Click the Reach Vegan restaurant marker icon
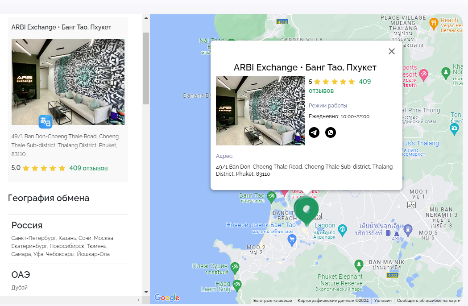468x306 pixels. (434, 23)
